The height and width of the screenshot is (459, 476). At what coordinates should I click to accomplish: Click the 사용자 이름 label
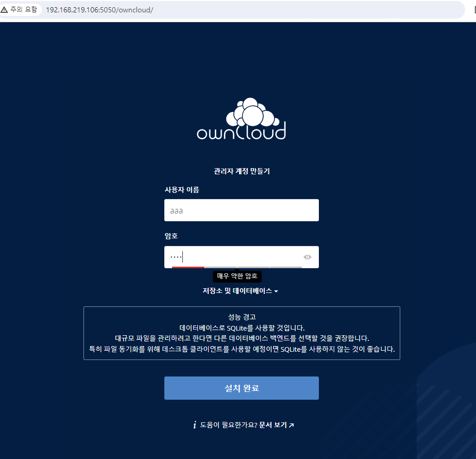[x=182, y=190]
